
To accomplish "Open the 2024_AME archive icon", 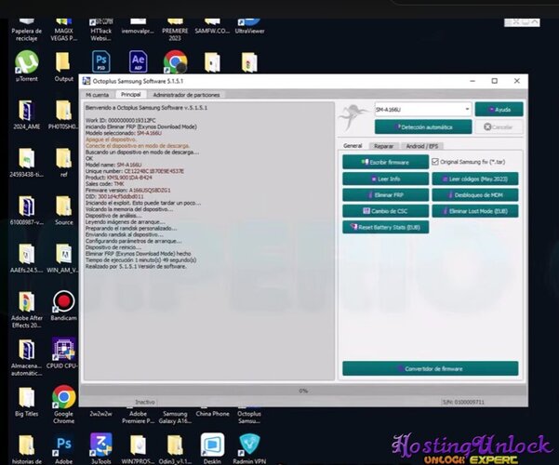I will point(27,114).
